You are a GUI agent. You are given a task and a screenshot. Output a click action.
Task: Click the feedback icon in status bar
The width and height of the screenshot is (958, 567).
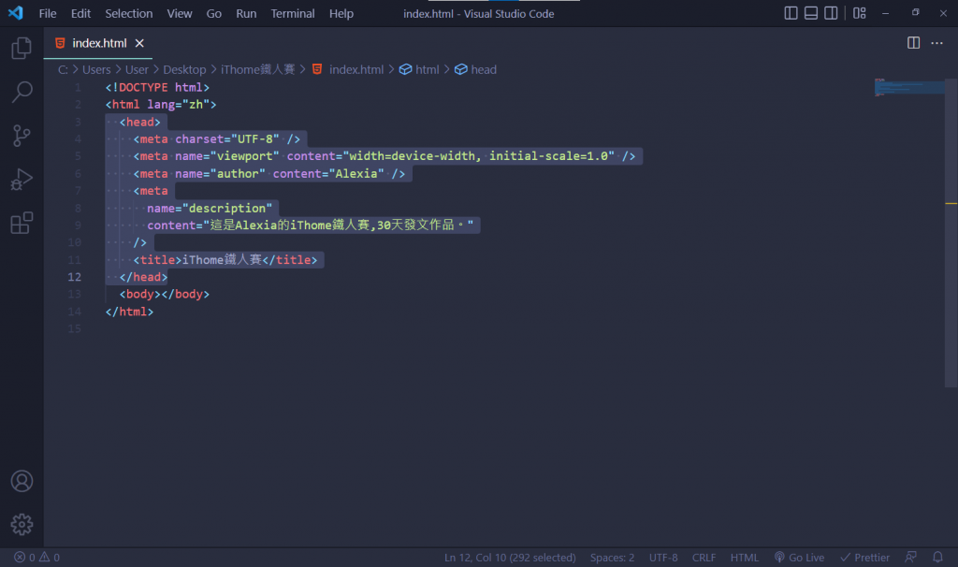point(910,557)
